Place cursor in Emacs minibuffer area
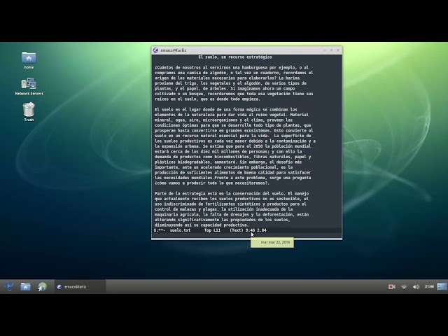Image resolution: width=448 pixels, height=336 pixels. click(246, 236)
